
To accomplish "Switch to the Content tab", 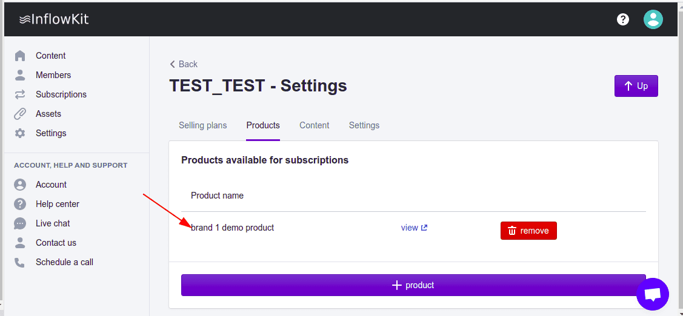I will [x=314, y=125].
